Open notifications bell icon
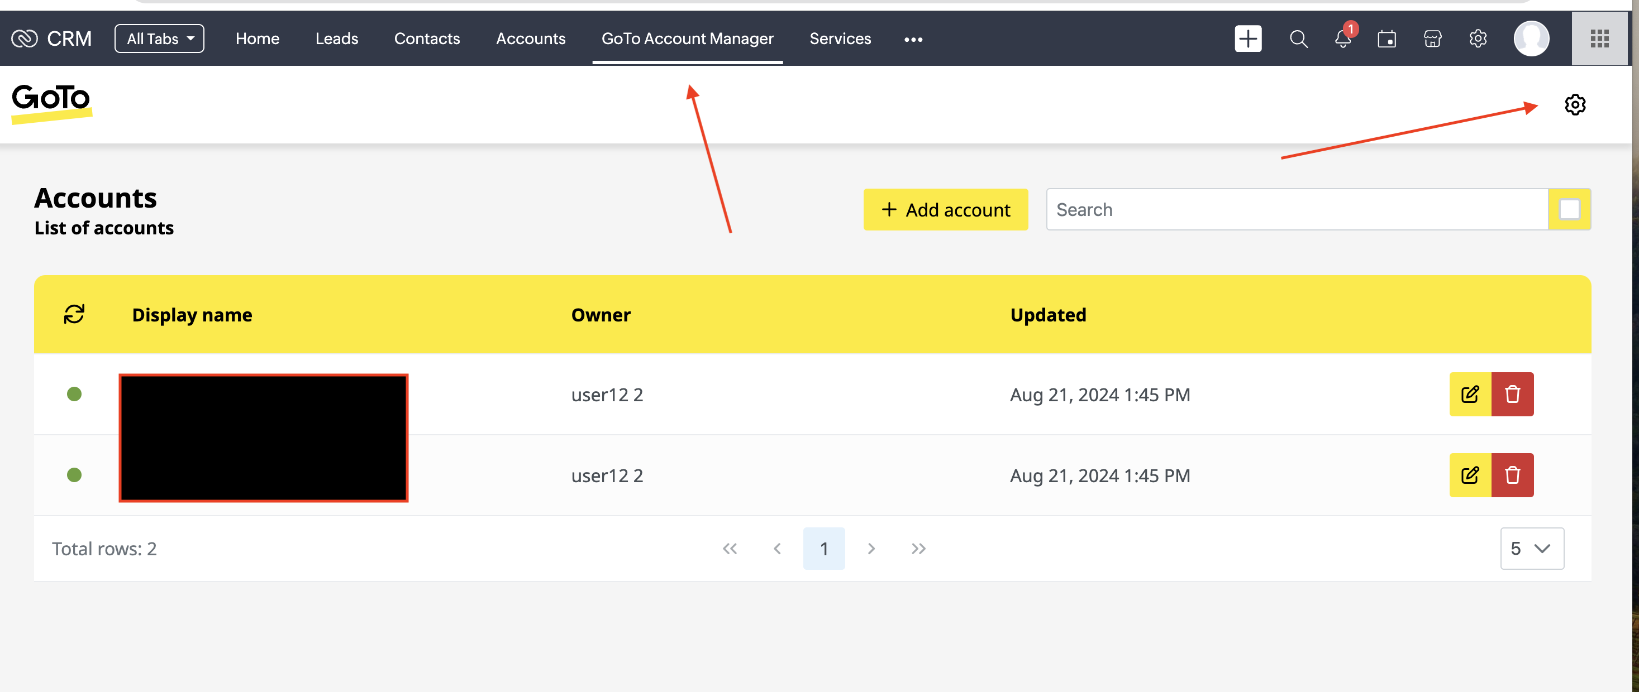This screenshot has width=1639, height=692. [1343, 39]
